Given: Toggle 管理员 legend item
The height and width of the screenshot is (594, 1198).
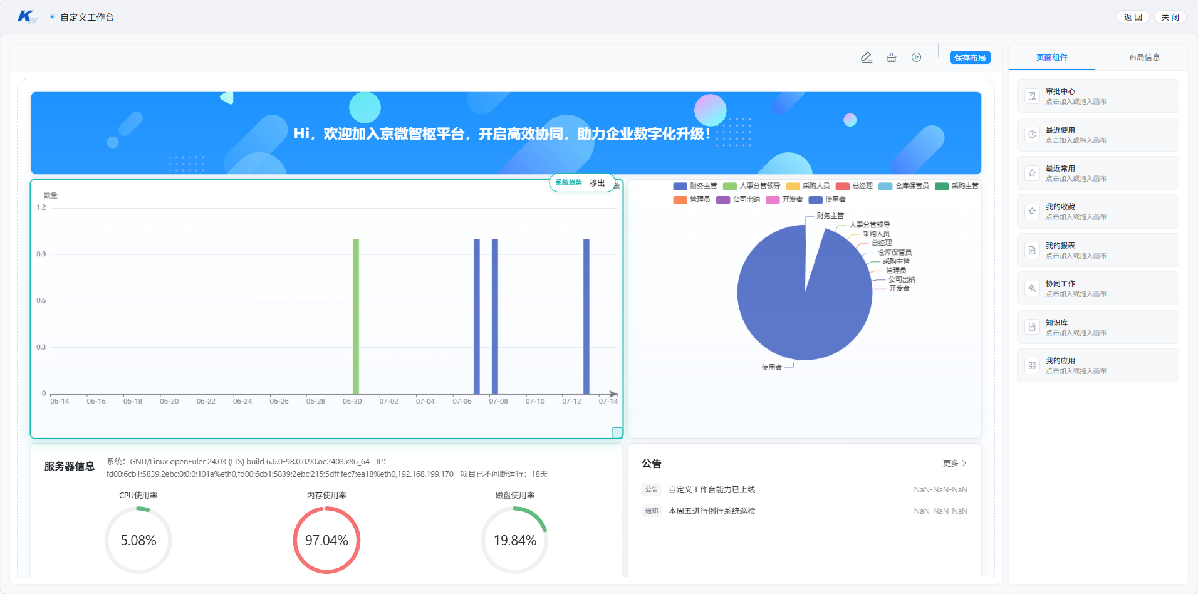Looking at the screenshot, I should [x=692, y=200].
